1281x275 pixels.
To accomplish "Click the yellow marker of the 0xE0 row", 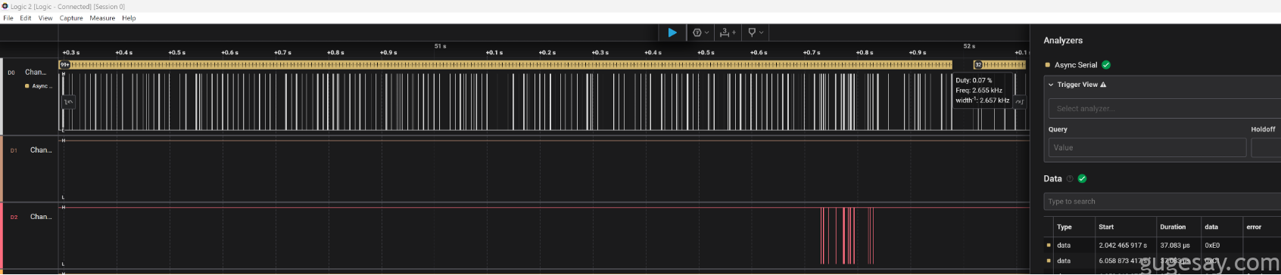I will pyautogui.click(x=1049, y=246).
